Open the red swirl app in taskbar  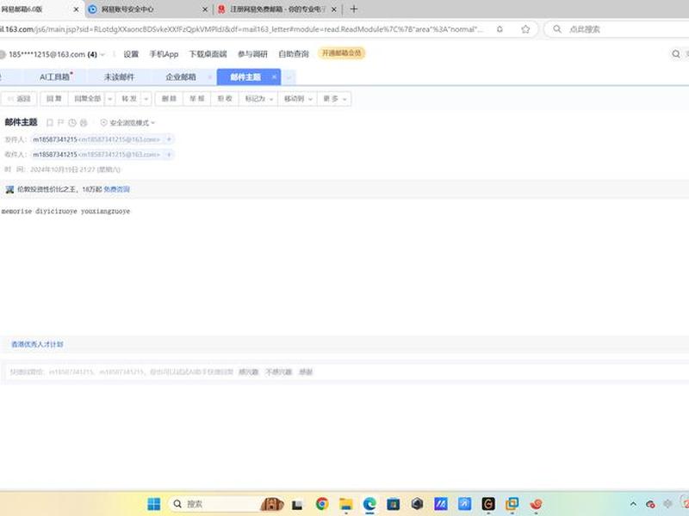(x=536, y=504)
